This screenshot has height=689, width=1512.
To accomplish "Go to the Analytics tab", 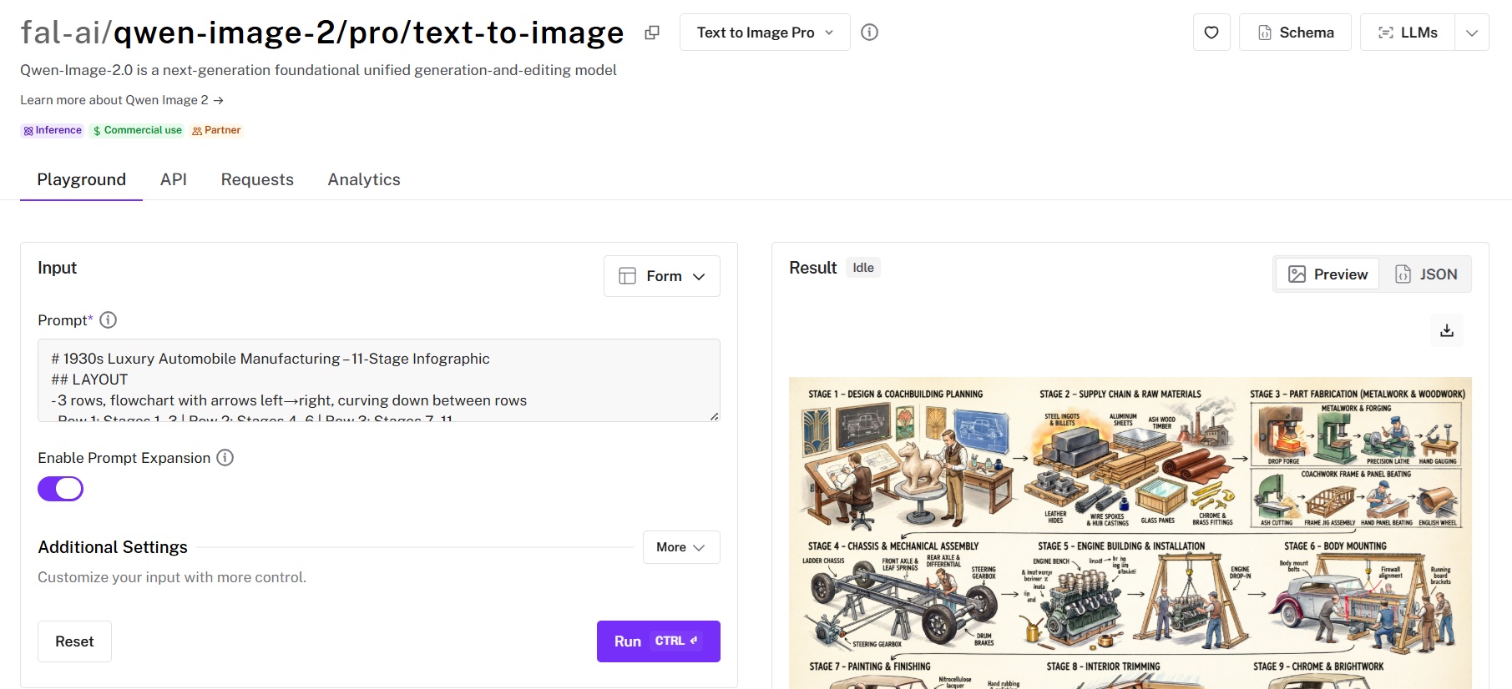I will pos(364,179).
